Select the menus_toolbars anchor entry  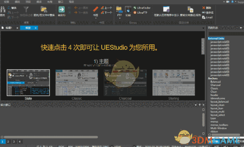tap(219, 125)
